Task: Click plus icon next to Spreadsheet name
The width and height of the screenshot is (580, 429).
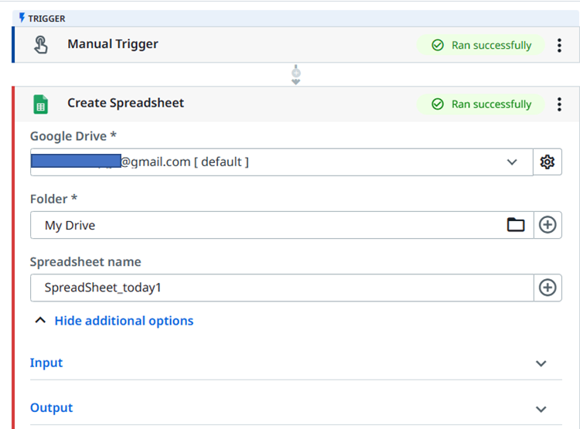Action: coord(548,288)
